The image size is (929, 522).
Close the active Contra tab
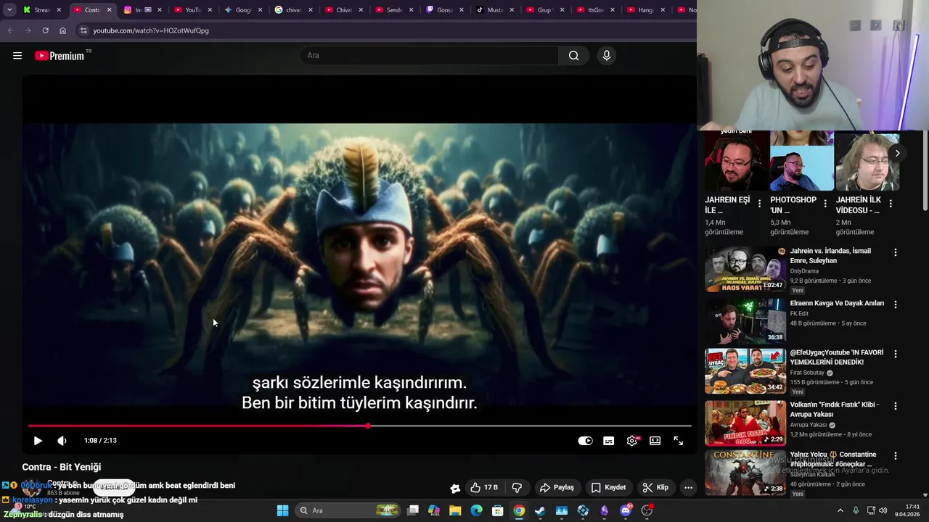click(x=109, y=10)
